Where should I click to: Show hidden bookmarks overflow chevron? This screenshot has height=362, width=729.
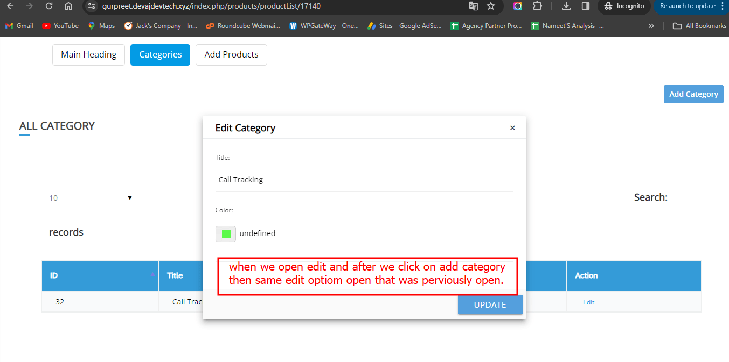pyautogui.click(x=651, y=26)
